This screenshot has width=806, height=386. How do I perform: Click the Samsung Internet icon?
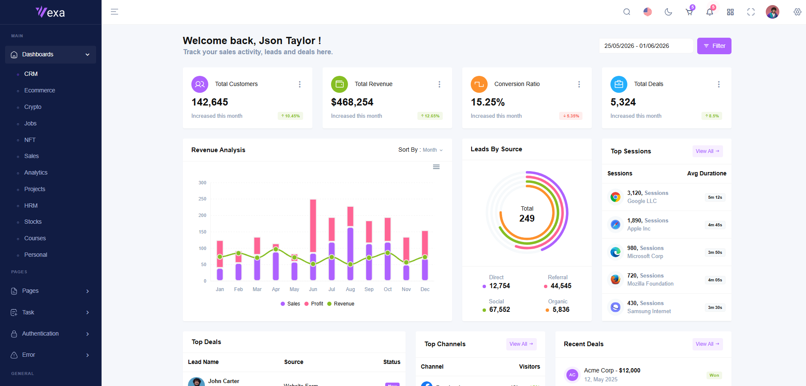pos(616,307)
